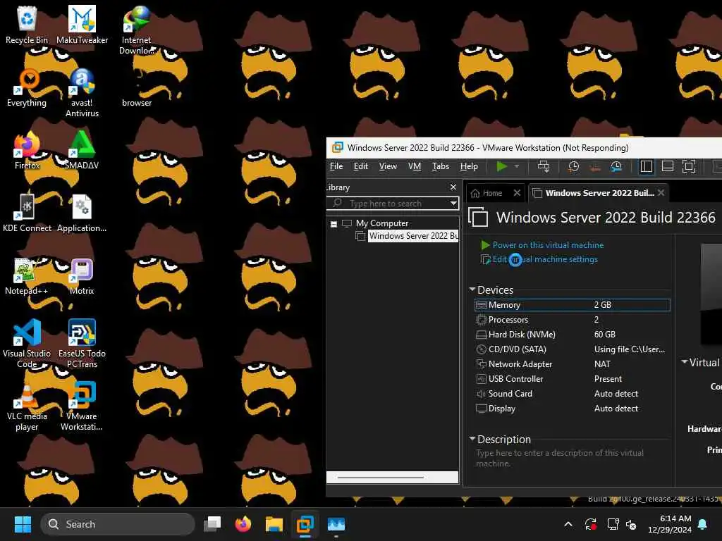Click the taskbar Search box

pyautogui.click(x=118, y=524)
